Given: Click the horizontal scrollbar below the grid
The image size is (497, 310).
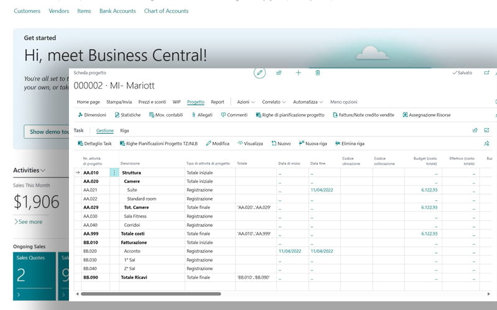Looking at the screenshot, I should [x=149, y=293].
